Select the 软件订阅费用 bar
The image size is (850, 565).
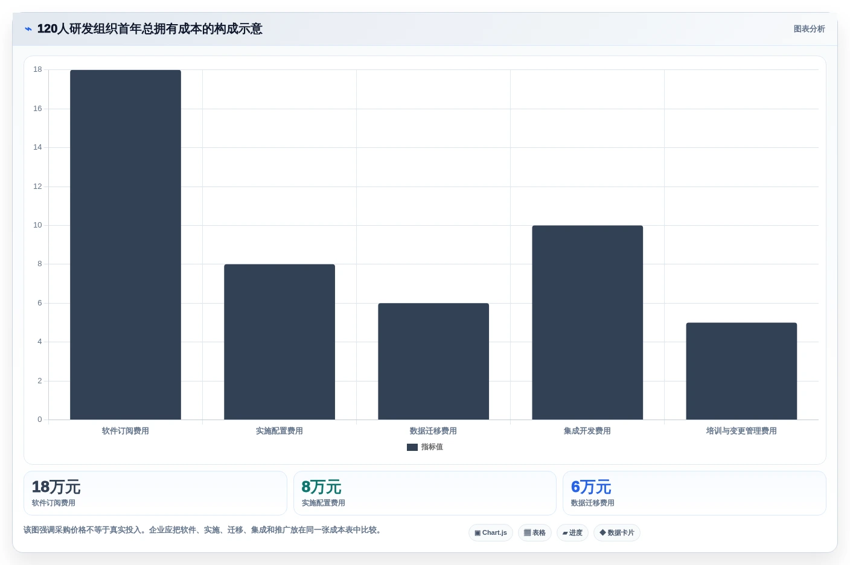click(126, 244)
